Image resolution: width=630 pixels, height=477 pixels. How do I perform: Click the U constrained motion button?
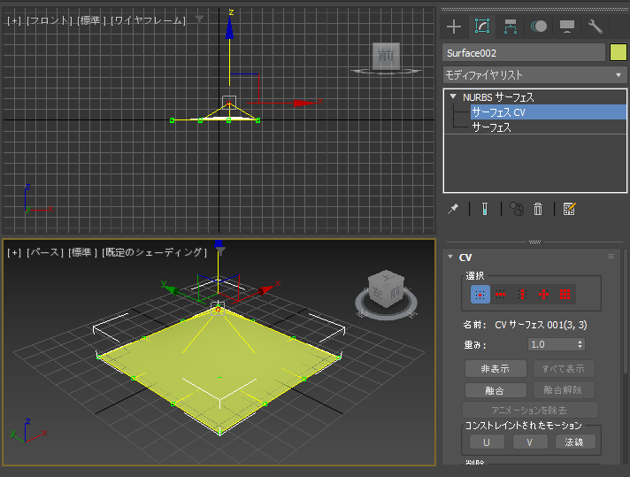pos(487,442)
